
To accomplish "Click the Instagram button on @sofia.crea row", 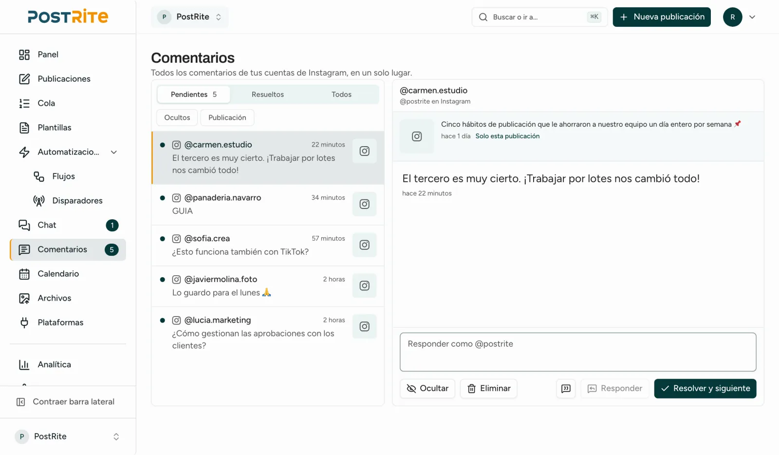I will tap(365, 245).
